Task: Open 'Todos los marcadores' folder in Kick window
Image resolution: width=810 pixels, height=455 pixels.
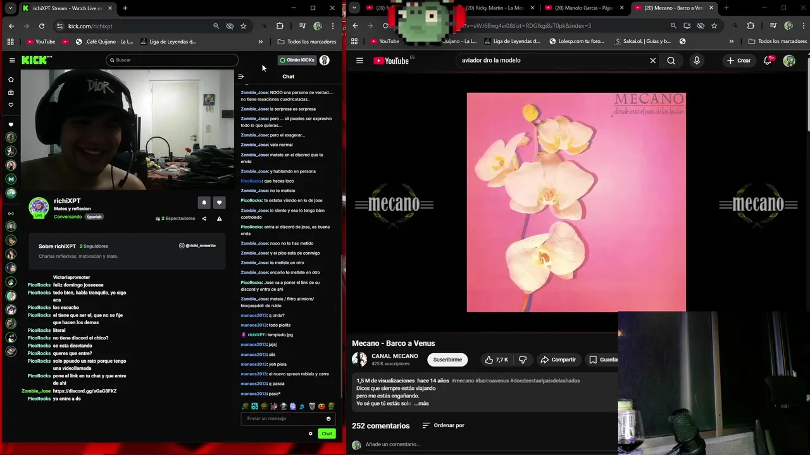Action: tap(307, 42)
